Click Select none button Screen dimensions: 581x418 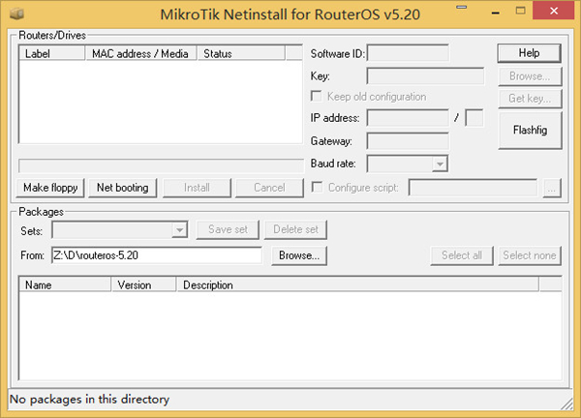coord(530,255)
